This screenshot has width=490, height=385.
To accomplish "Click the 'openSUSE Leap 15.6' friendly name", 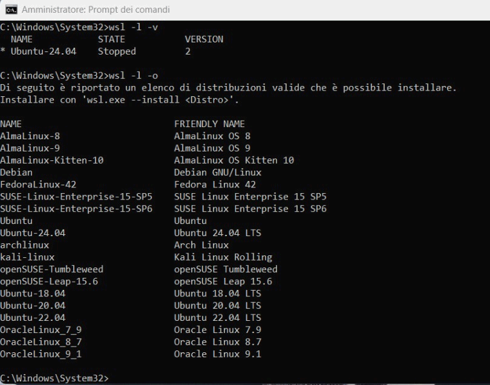I will tap(223, 282).
